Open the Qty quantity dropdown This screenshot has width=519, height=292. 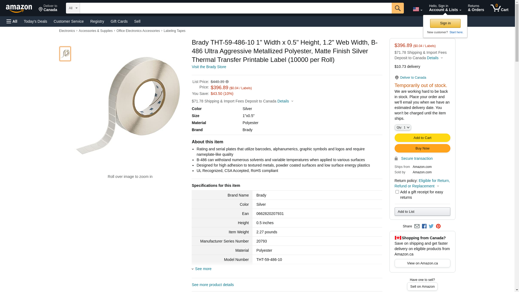pos(403,127)
